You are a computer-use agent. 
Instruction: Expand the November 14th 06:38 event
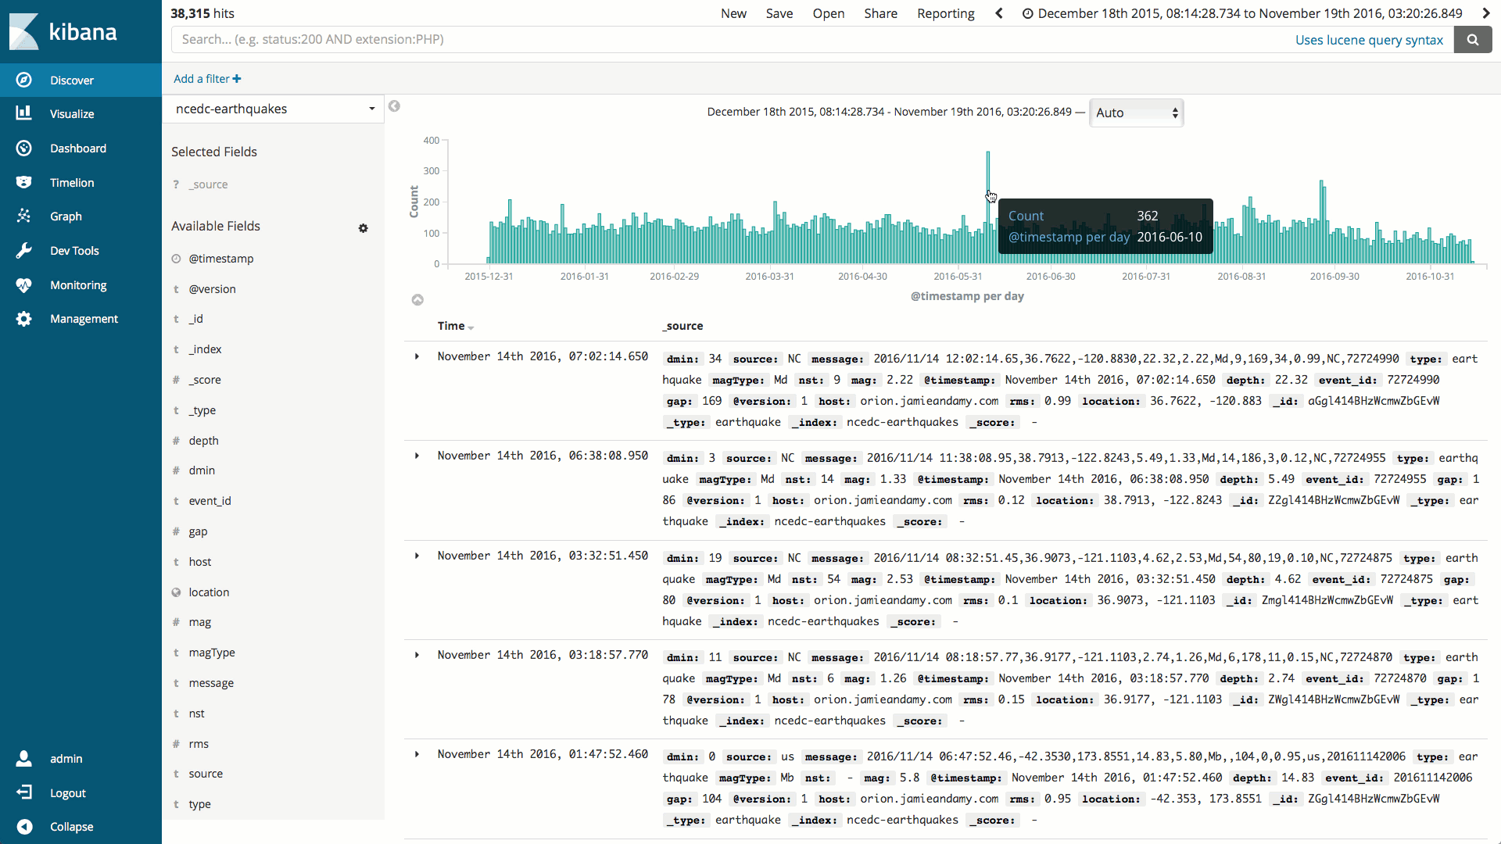point(417,456)
